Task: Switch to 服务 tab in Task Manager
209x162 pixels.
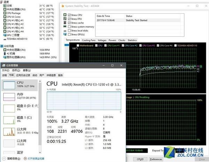Action: click(x=60, y=75)
